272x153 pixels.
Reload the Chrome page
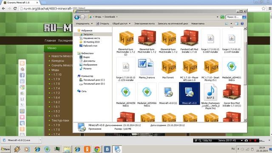[x=15, y=8]
